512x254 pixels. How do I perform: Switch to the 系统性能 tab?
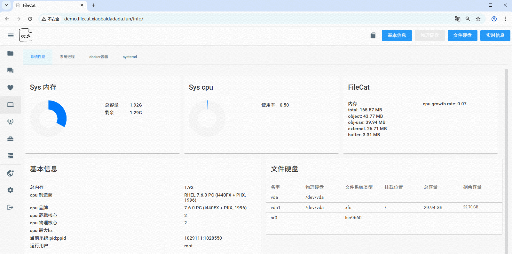coord(38,57)
